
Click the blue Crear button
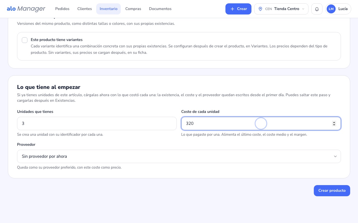(238, 9)
